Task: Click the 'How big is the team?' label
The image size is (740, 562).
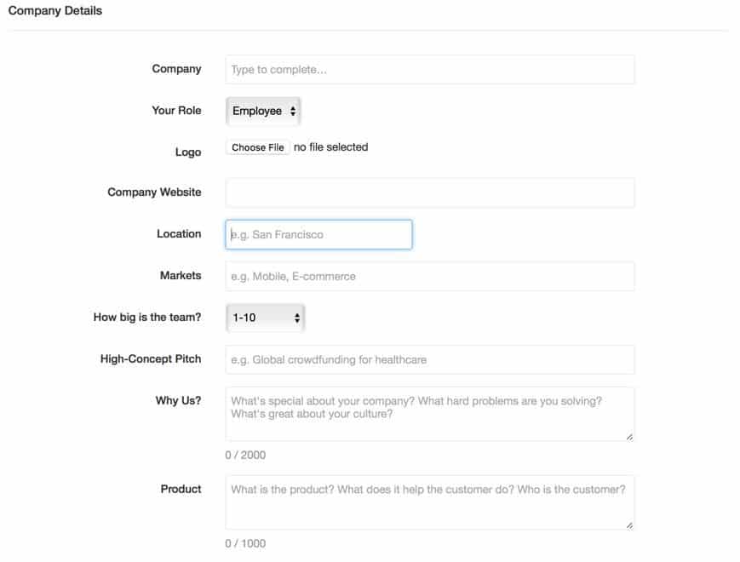Action: coord(147,317)
